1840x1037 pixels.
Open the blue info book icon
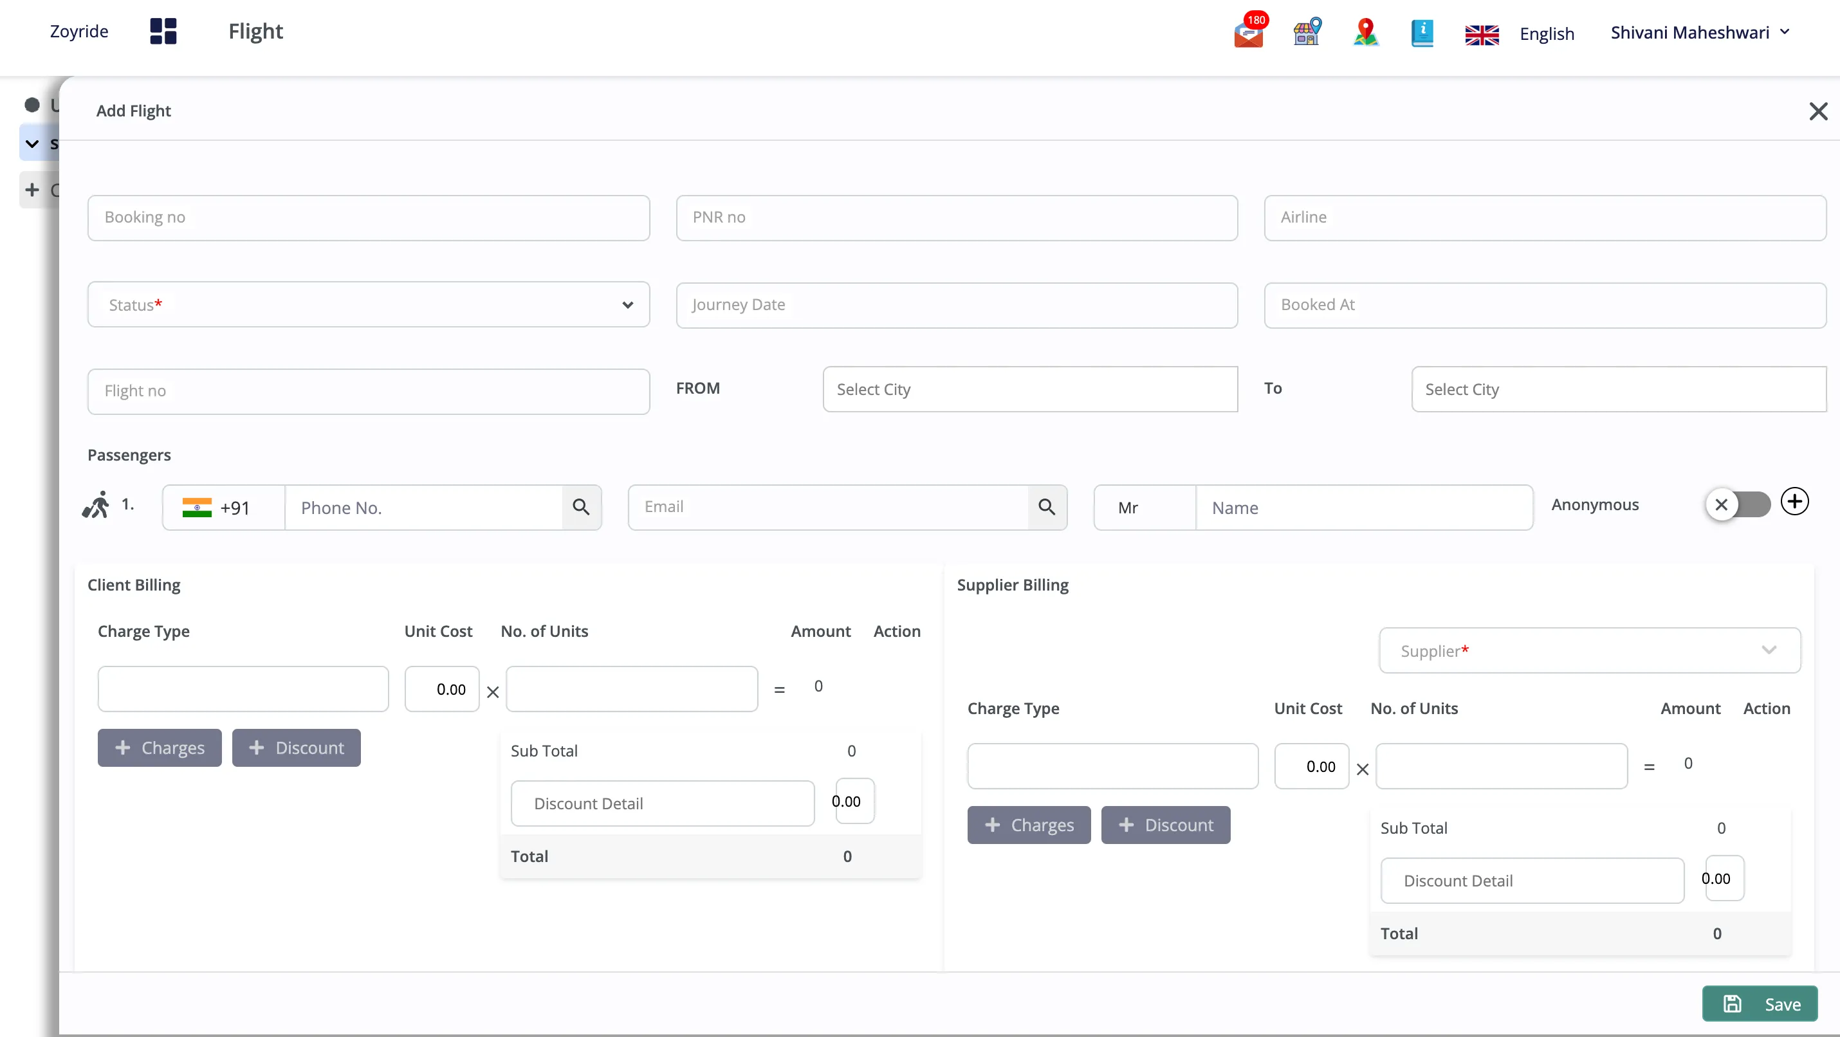click(x=1422, y=33)
